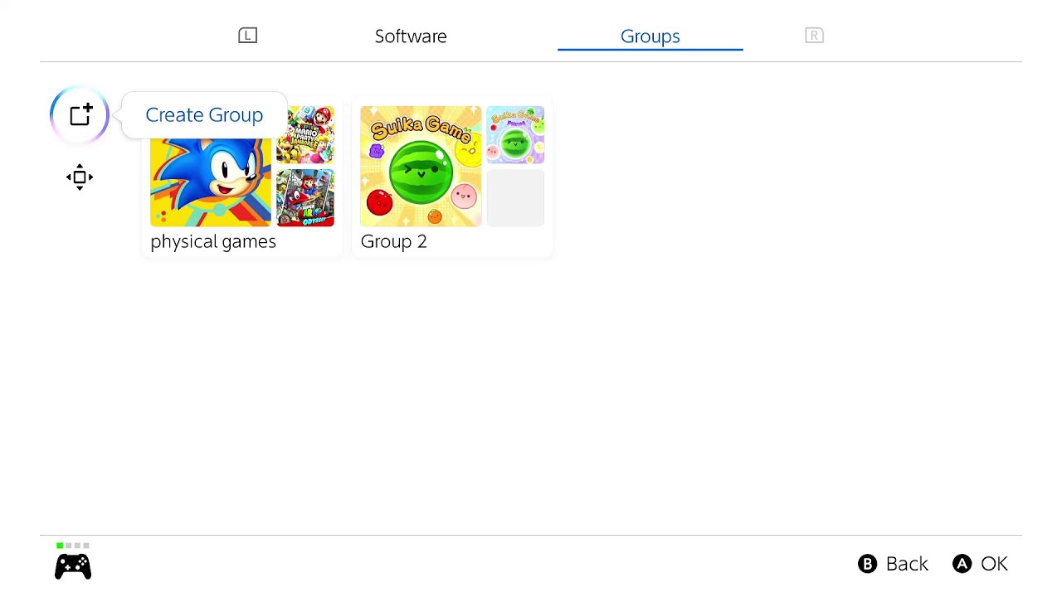Select the rearrange groups icon
Screen dimensions: 1062x597
tap(80, 177)
